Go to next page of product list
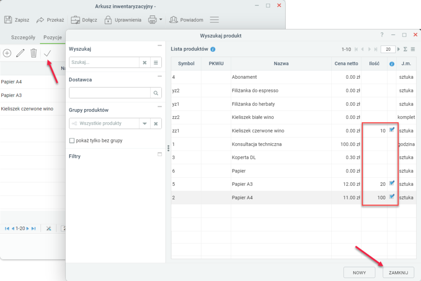 pos(370,49)
